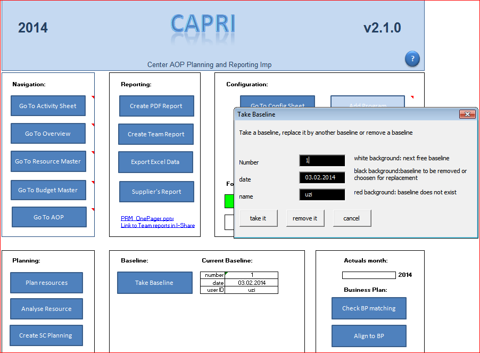Generate report via Create PDF Report
The width and height of the screenshot is (480, 353).
[x=156, y=106]
